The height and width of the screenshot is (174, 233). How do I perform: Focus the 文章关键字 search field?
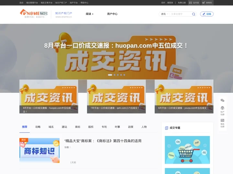181,14
